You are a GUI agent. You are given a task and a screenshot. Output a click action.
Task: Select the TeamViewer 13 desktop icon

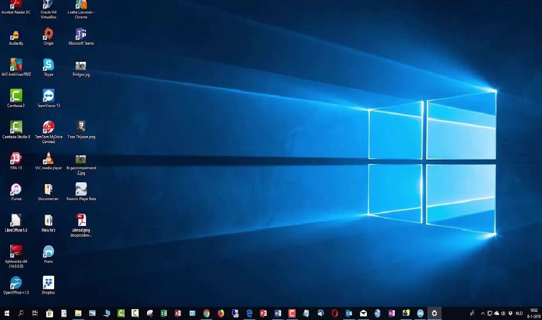48,99
